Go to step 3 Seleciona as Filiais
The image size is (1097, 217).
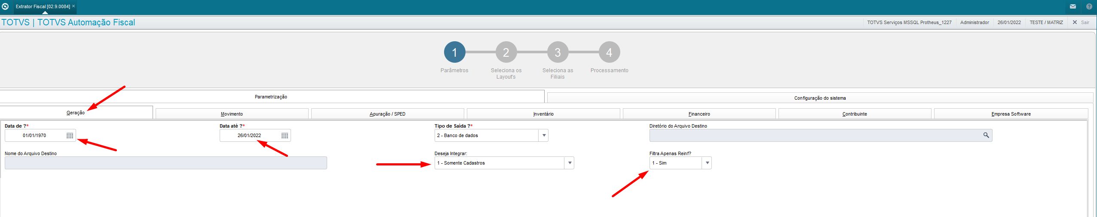(558, 52)
